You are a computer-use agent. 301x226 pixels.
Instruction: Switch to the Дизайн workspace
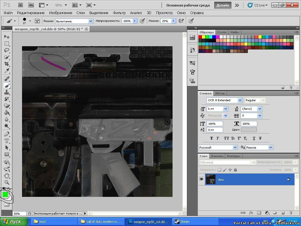[x=223, y=5]
